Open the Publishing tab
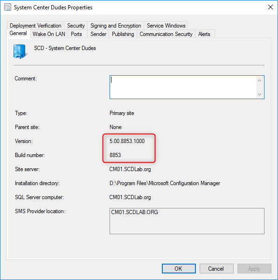Viewport: 278px width, 280px height. [x=123, y=34]
